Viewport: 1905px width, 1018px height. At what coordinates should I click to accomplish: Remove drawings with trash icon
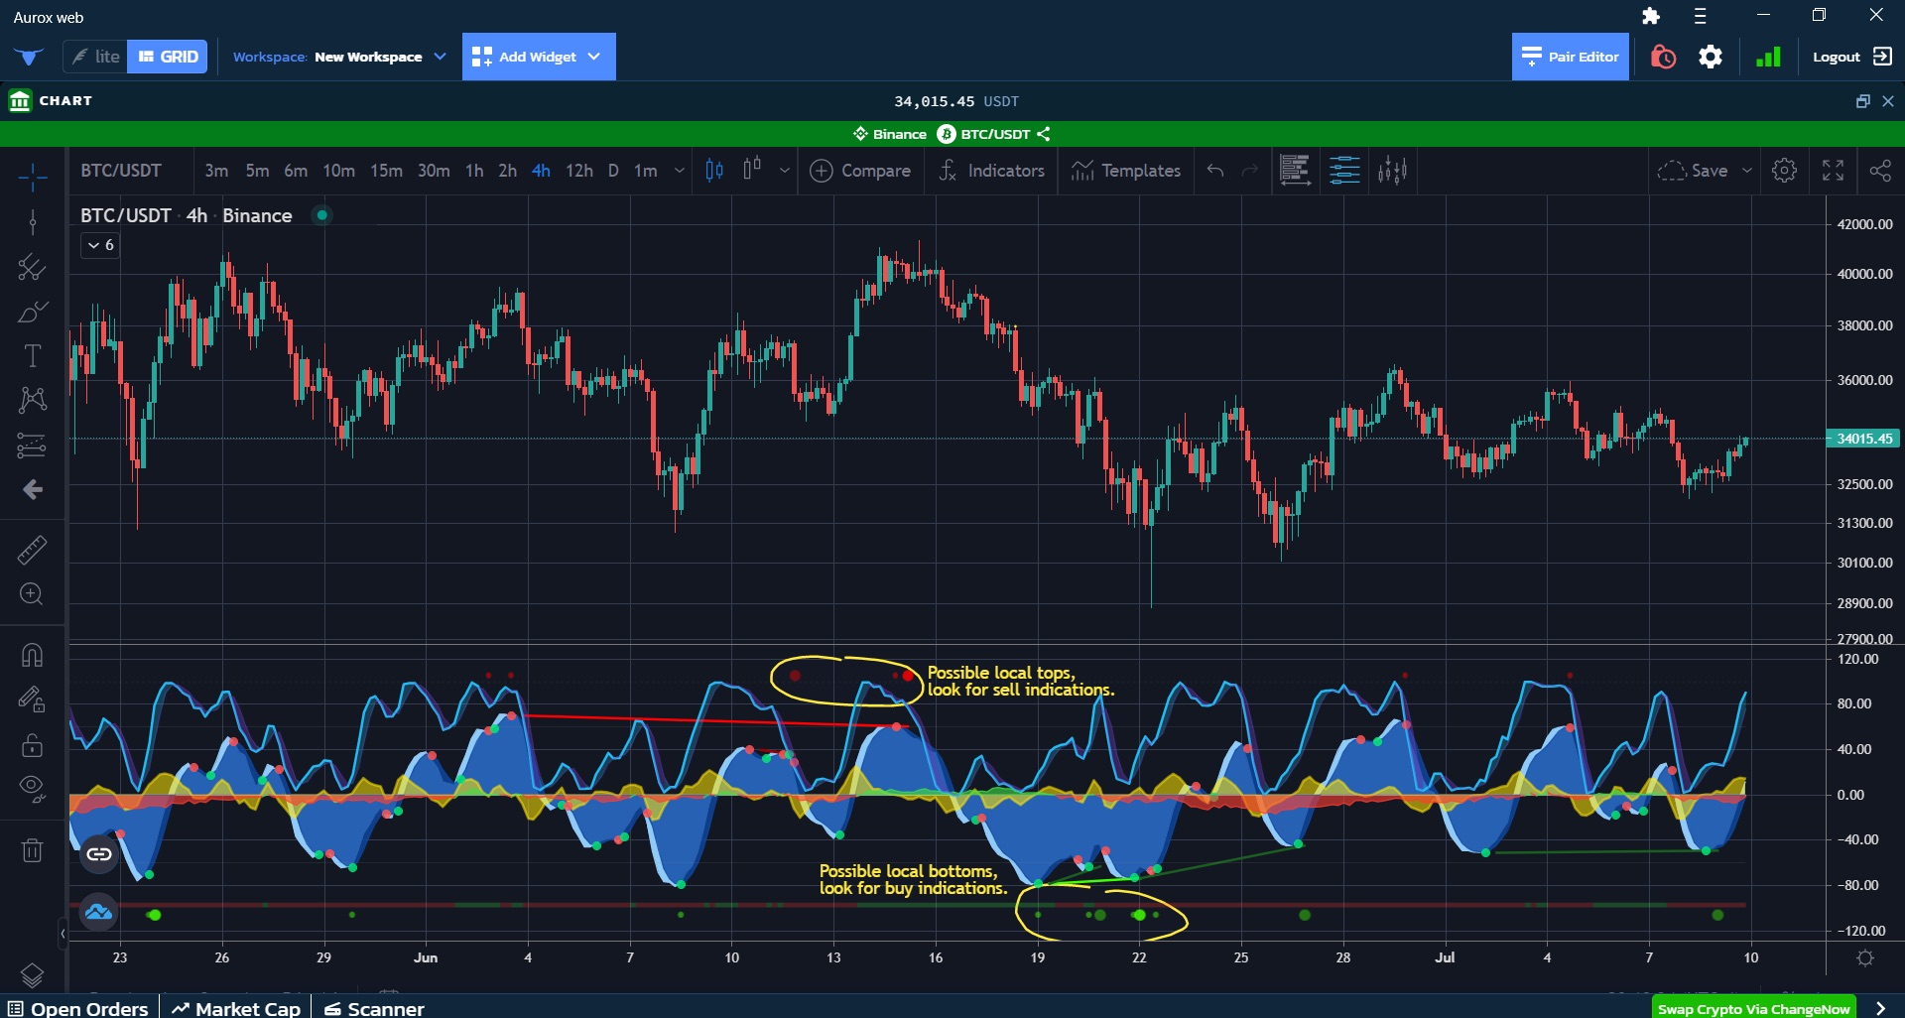pos(32,850)
